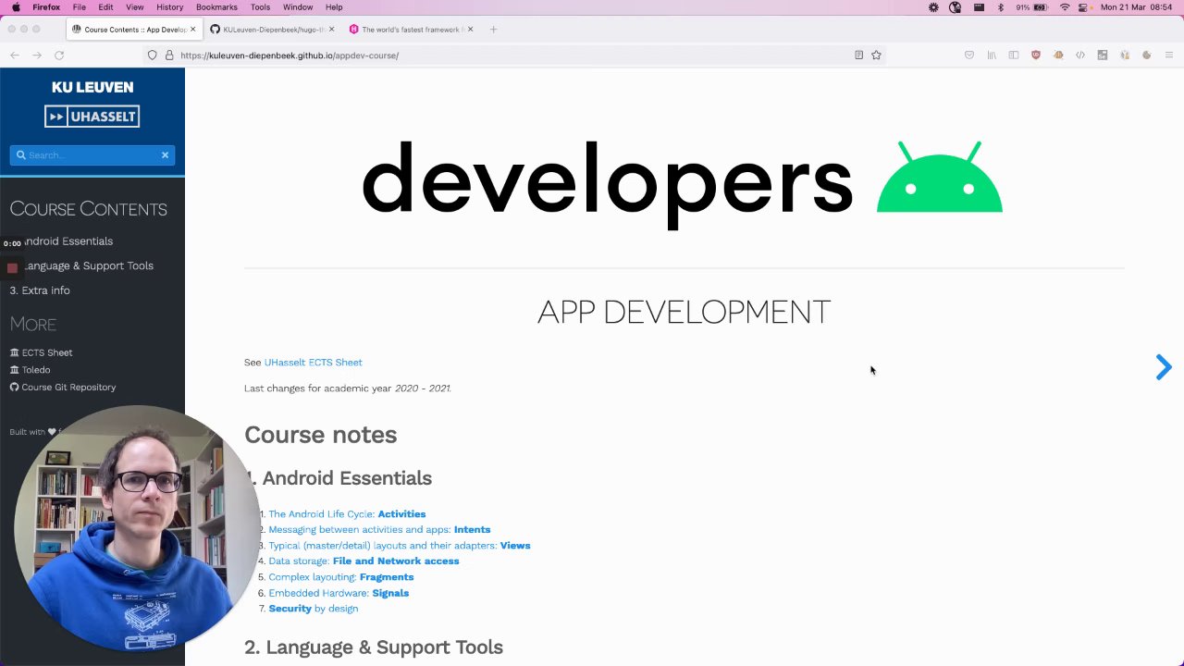The image size is (1184, 666).
Task: Open macOS Control Center
Action: click(x=1084, y=7)
